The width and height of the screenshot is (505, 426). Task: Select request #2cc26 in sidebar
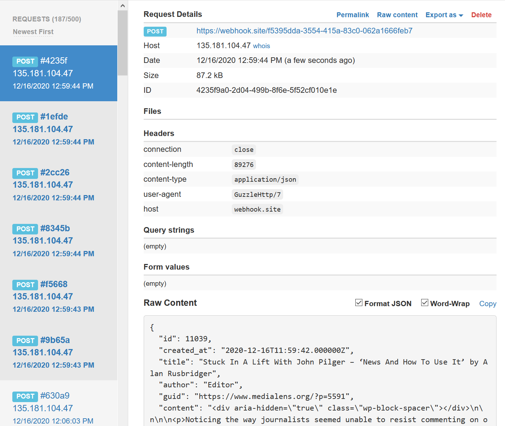tap(58, 185)
